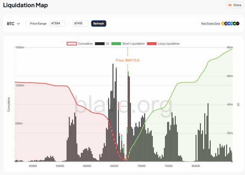Screen dimensions: 245x175
Task: Click the teal exchange logo icon
Action: [x=232, y=23]
